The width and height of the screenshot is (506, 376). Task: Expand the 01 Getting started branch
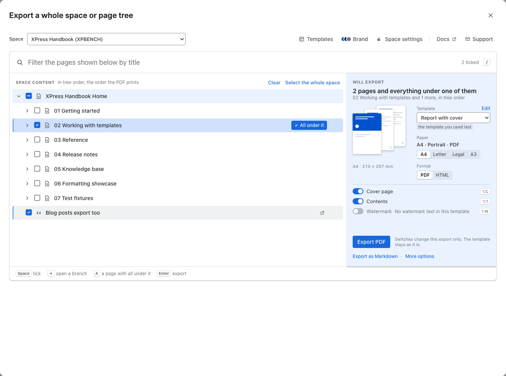[27, 111]
